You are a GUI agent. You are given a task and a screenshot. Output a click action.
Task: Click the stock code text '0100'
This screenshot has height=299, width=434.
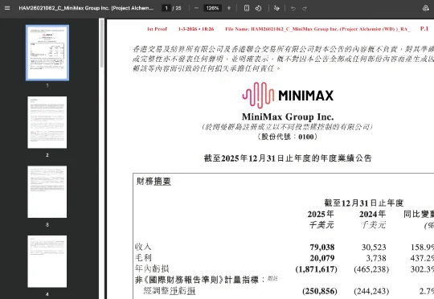pyautogui.click(x=306, y=137)
